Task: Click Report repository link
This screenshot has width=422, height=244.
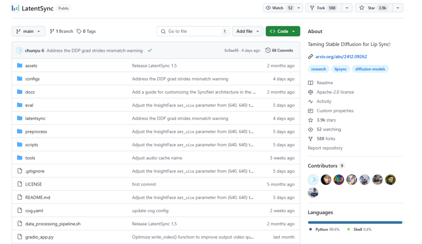Action: pos(325,148)
